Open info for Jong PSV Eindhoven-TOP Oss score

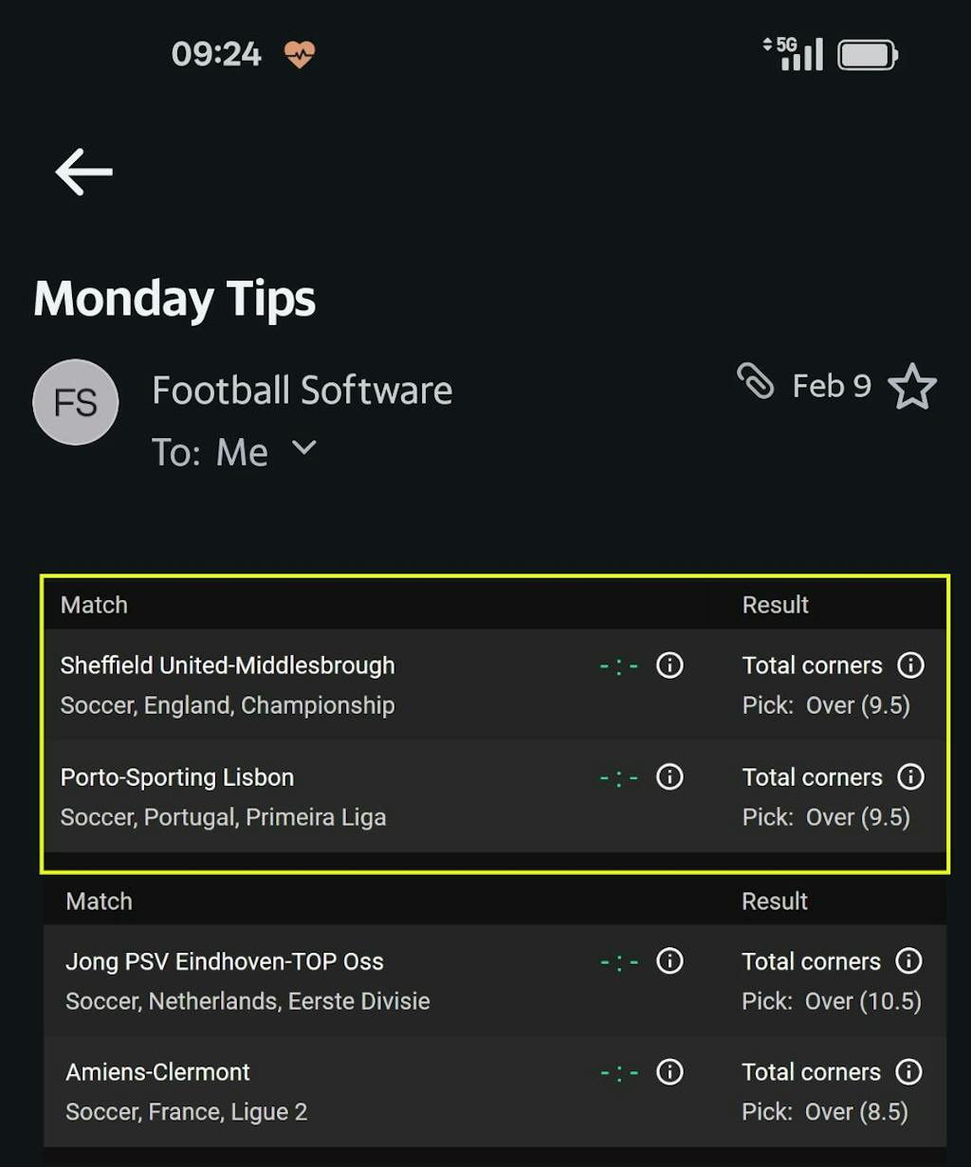coord(669,961)
